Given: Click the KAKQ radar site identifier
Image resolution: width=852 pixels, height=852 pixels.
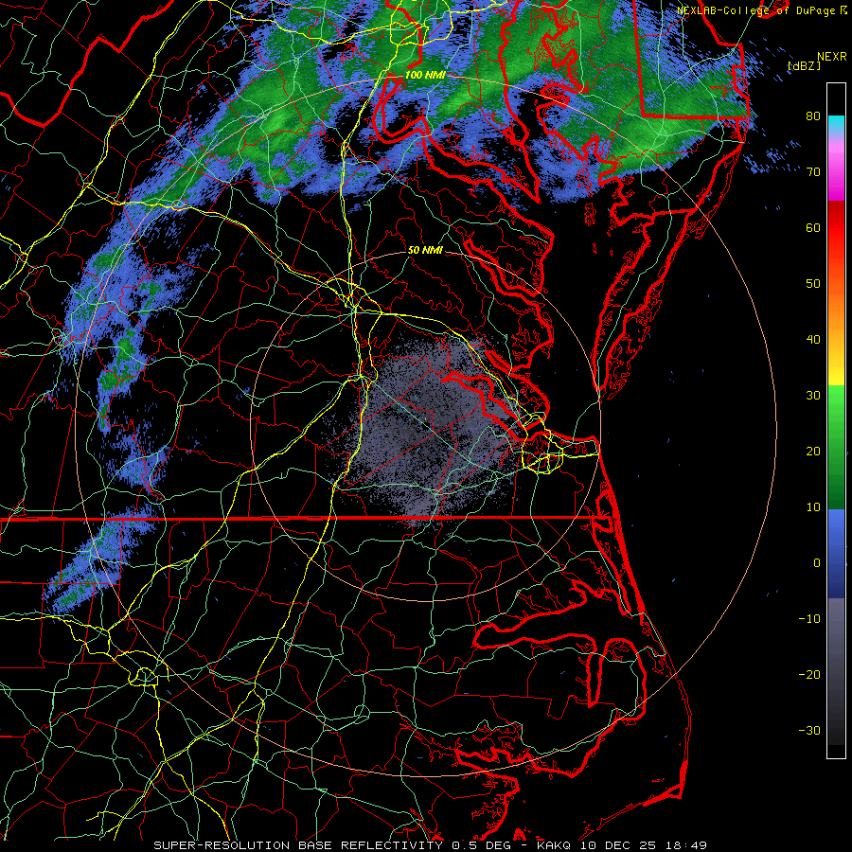Looking at the screenshot, I should [x=555, y=845].
